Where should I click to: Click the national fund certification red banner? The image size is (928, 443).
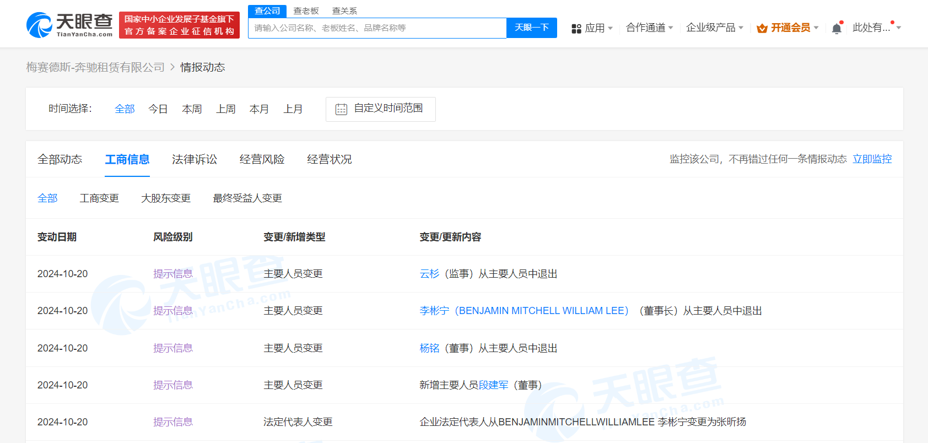179,25
